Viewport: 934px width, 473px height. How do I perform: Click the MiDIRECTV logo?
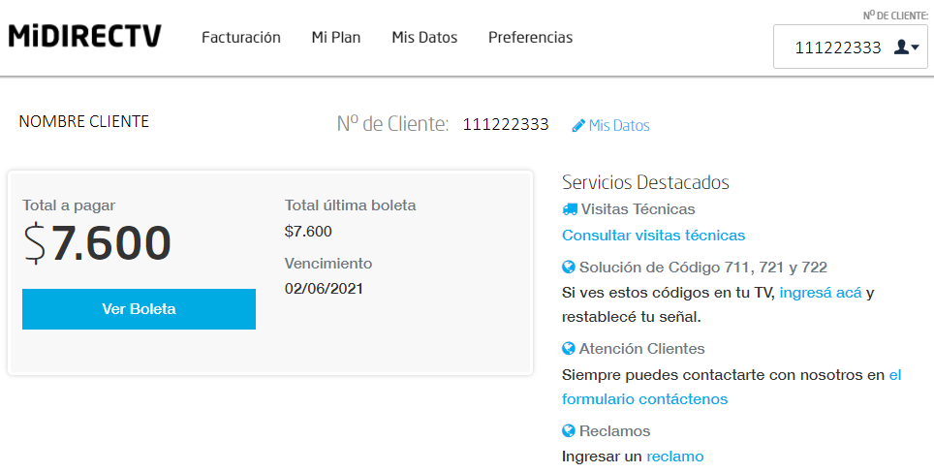click(84, 36)
